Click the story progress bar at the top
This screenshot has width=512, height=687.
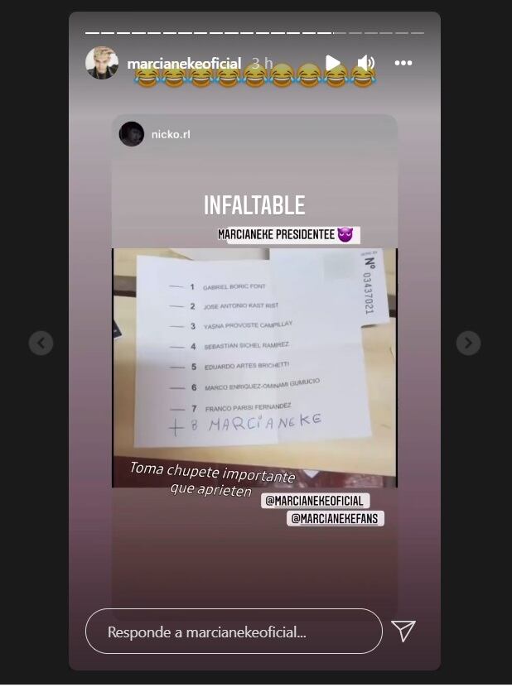(x=255, y=33)
